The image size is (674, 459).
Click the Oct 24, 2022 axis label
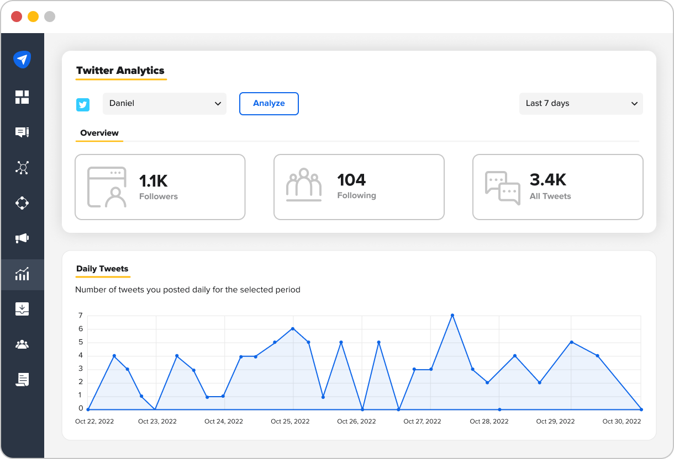coord(224,421)
